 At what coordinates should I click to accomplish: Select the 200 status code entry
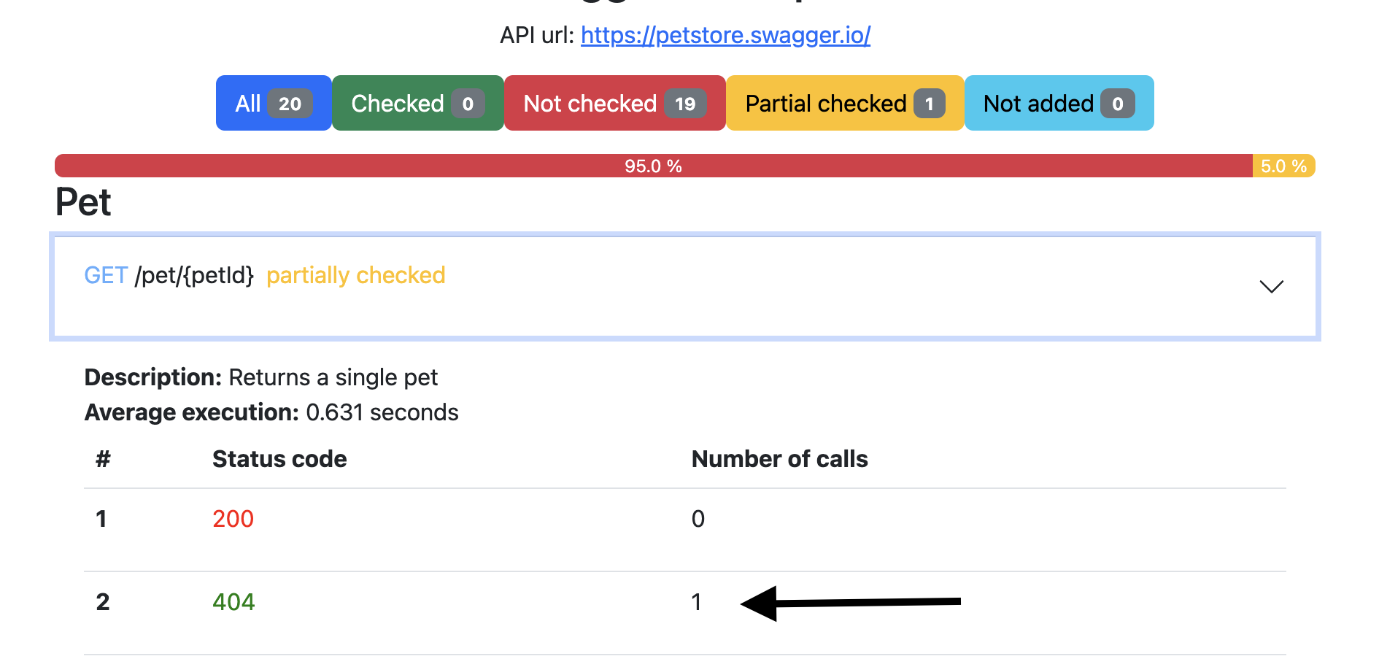pyautogui.click(x=232, y=519)
